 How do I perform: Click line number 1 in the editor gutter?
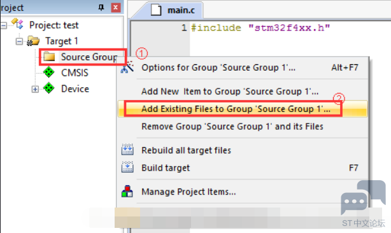(x=184, y=27)
